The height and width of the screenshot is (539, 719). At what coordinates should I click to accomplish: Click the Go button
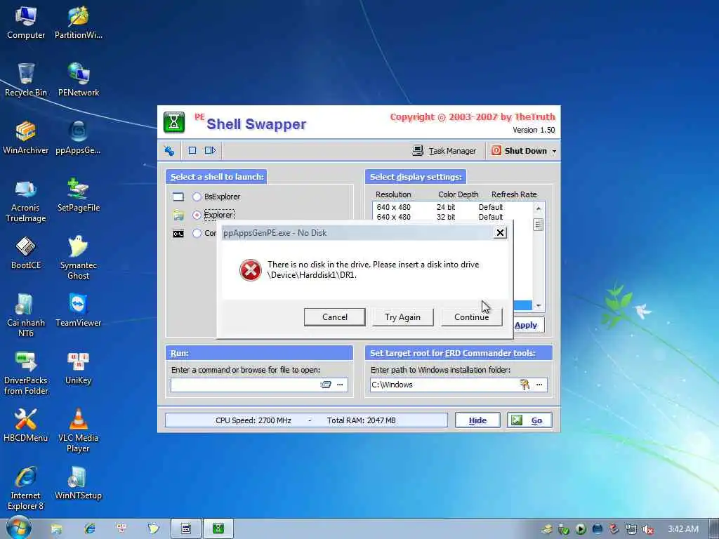(x=529, y=420)
